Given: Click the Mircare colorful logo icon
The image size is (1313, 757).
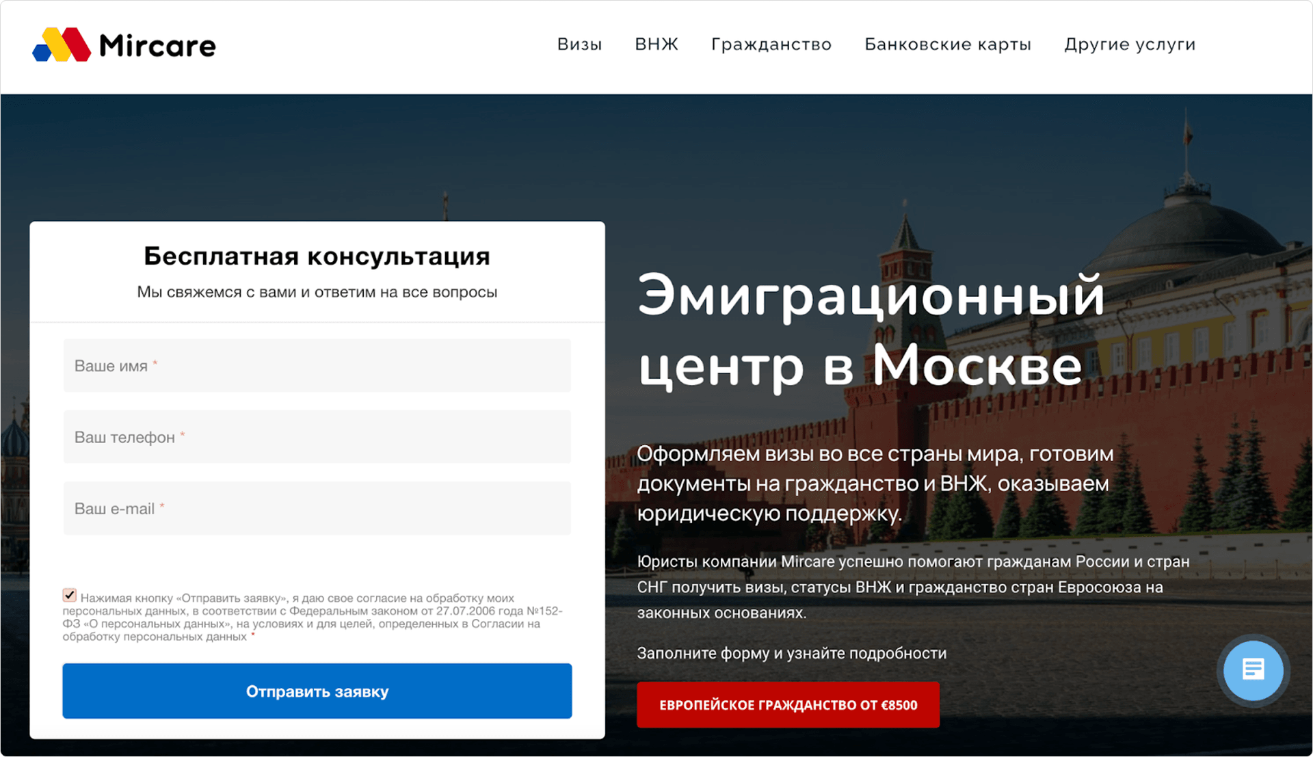Looking at the screenshot, I should (x=62, y=45).
